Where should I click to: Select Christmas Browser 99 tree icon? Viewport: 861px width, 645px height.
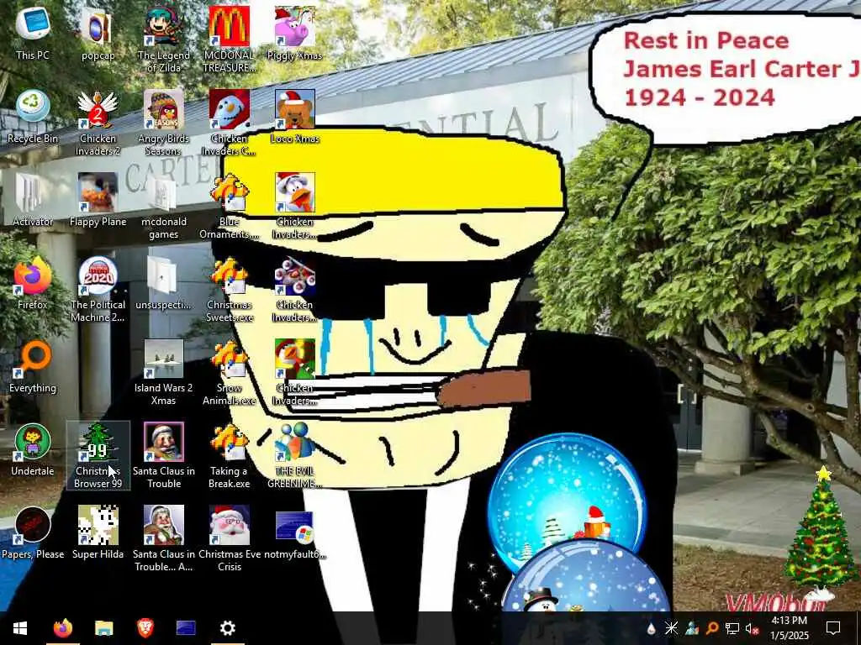(x=98, y=456)
